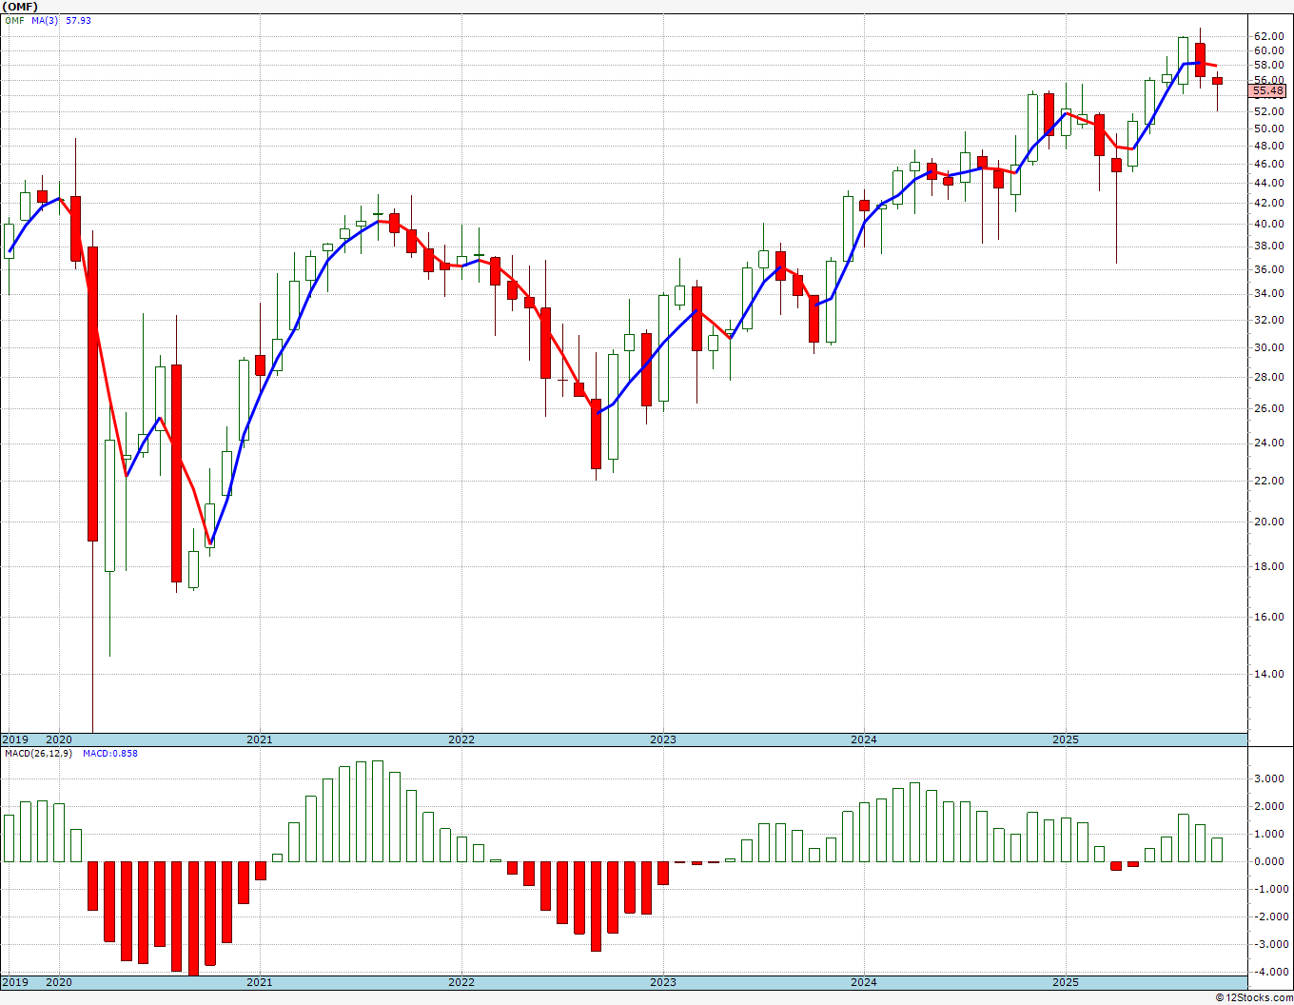
Task: Click the 24.00 price axis label
Action: pos(1269,443)
